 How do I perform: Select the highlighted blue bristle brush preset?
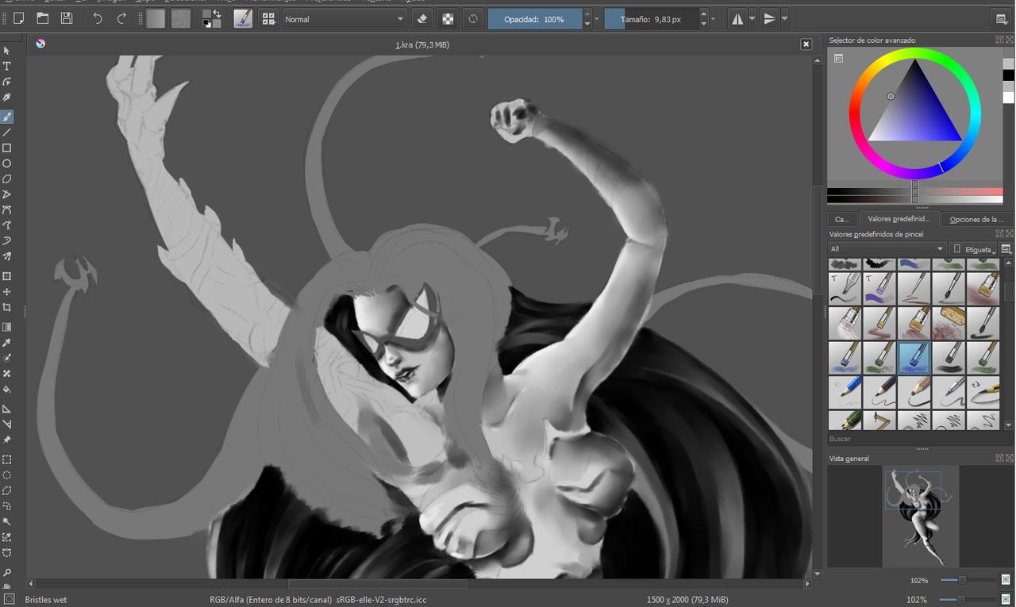pyautogui.click(x=914, y=358)
